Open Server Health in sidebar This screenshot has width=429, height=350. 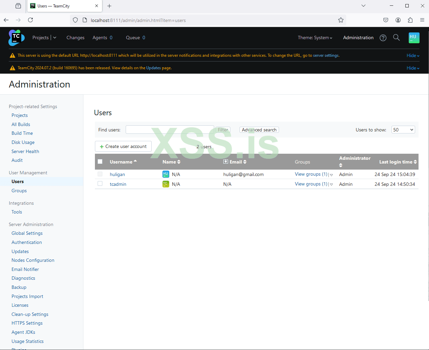pyautogui.click(x=25, y=151)
